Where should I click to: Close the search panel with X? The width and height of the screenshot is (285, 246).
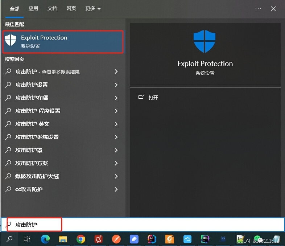pyautogui.click(x=273, y=9)
